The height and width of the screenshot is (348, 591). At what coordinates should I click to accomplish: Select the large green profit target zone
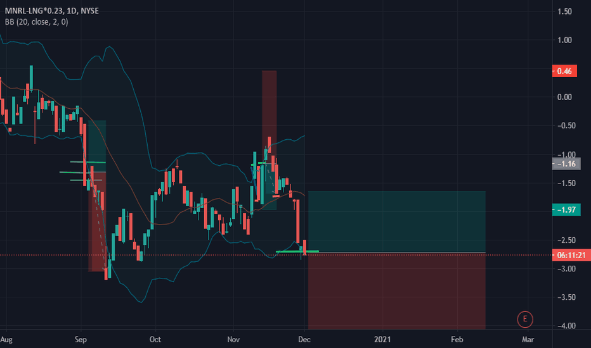click(x=397, y=221)
